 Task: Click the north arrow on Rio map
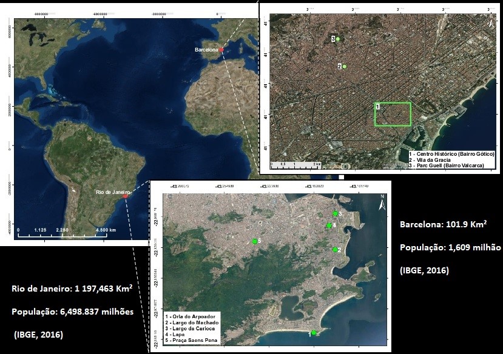coord(382,203)
